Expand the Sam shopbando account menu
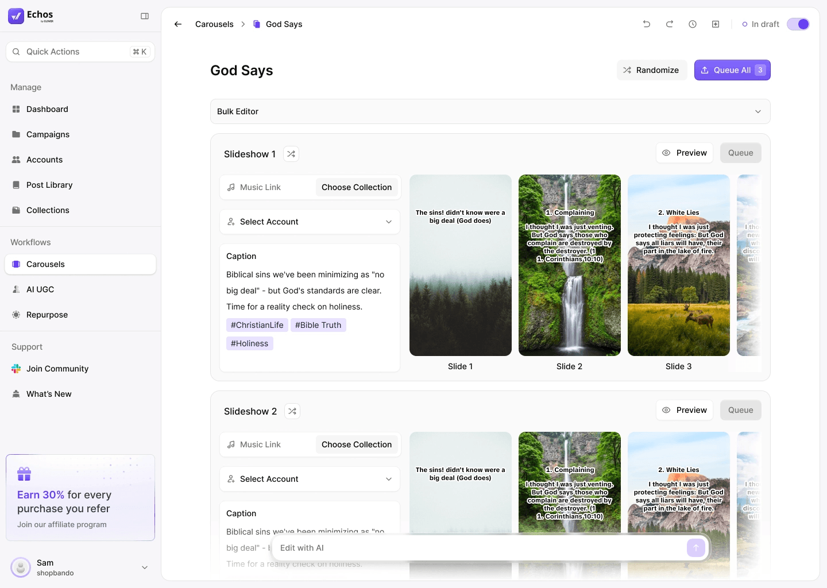The height and width of the screenshot is (588, 827). (145, 567)
